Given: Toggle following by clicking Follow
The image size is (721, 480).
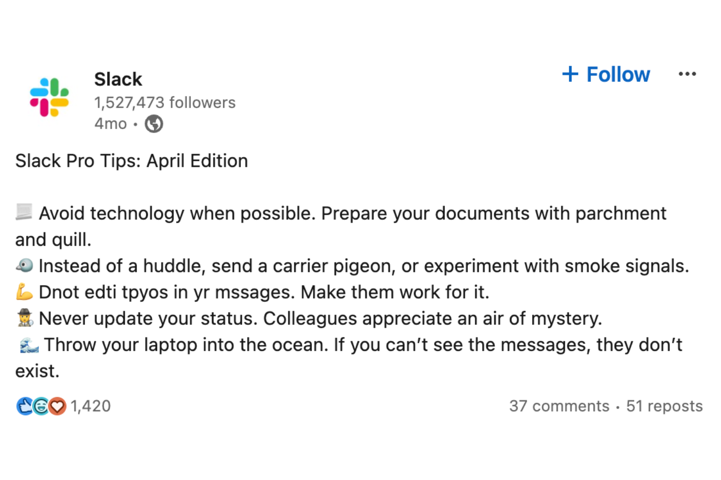Looking at the screenshot, I should [x=618, y=74].
